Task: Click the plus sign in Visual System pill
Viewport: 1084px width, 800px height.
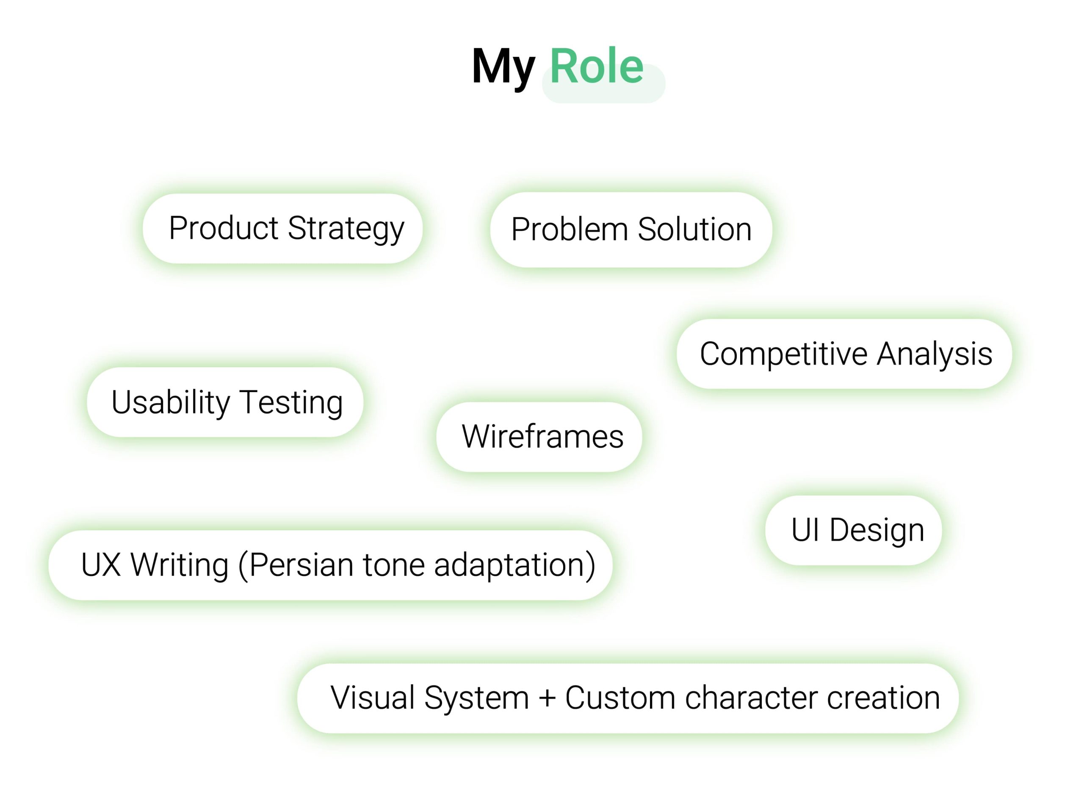Action: [x=547, y=699]
